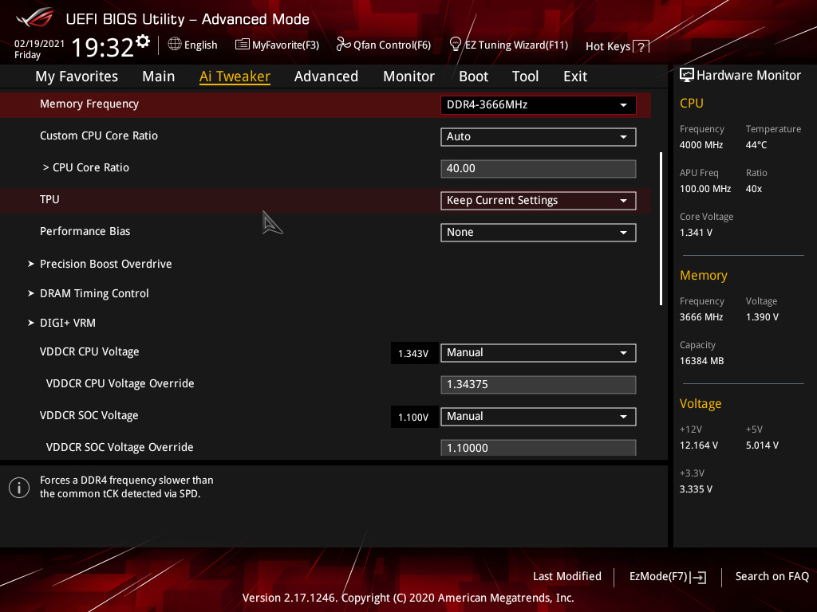
Task: Open the TPU Keep Current Settings dropdown
Action: tap(539, 201)
